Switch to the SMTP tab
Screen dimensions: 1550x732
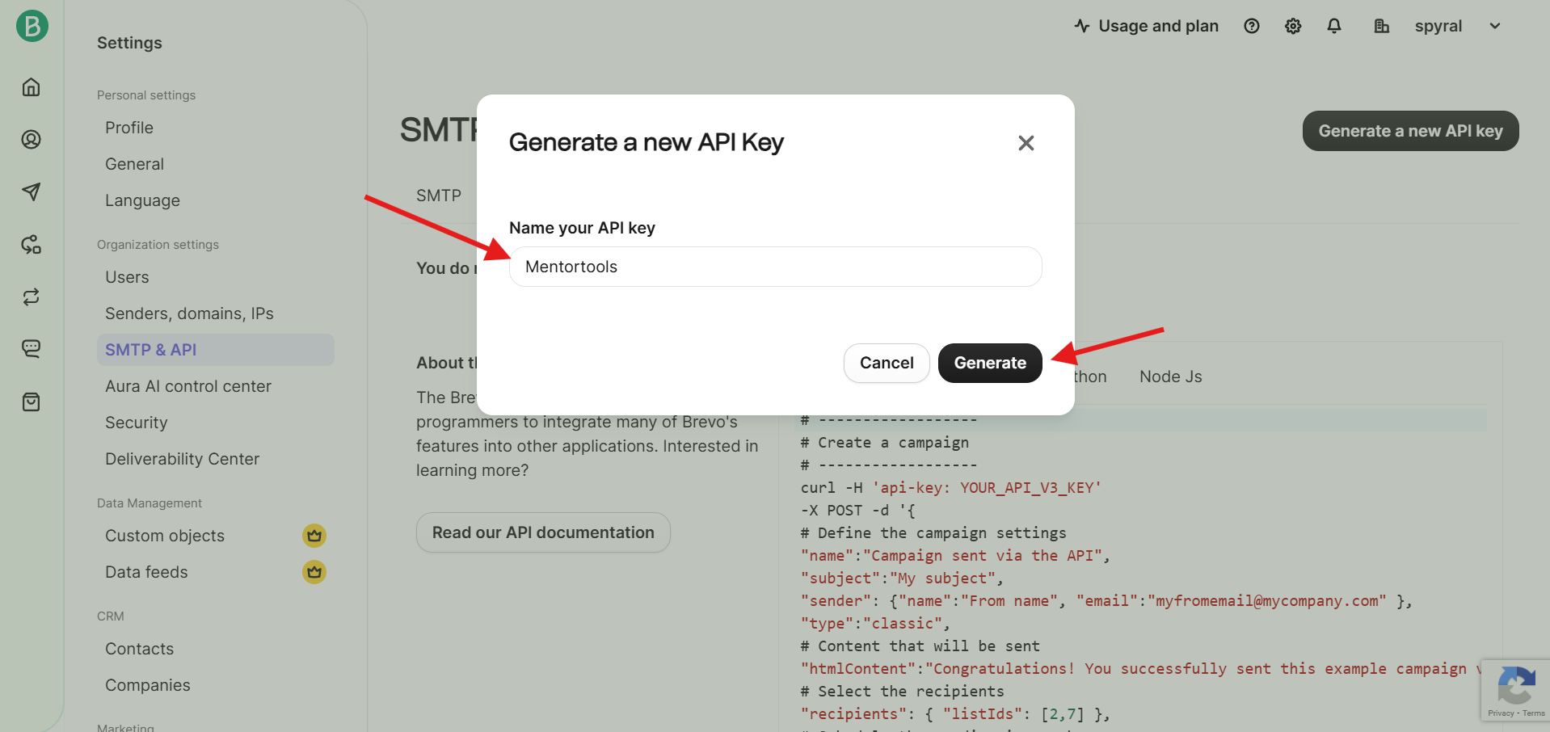(439, 196)
